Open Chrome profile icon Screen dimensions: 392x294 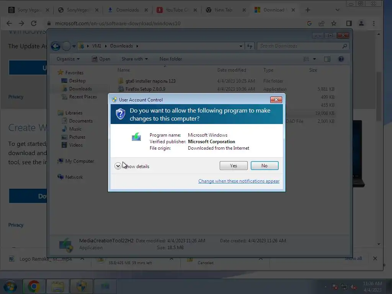point(361,23)
